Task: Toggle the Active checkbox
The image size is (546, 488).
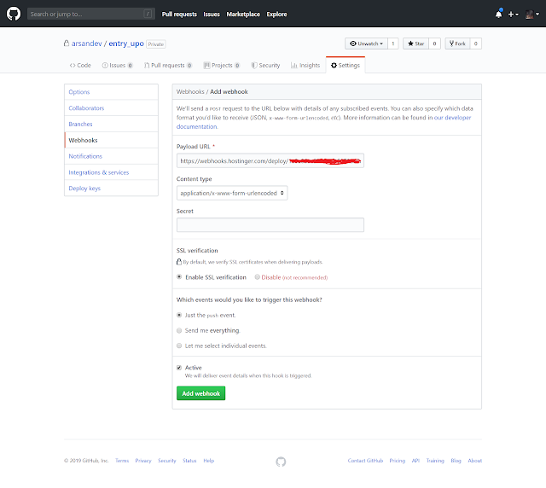Action: (179, 368)
